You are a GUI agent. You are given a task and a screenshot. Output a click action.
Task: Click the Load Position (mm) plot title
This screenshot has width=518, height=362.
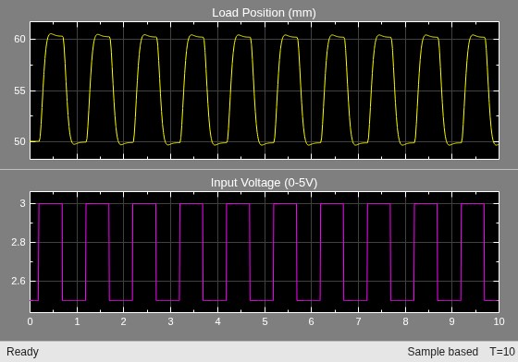(x=264, y=13)
